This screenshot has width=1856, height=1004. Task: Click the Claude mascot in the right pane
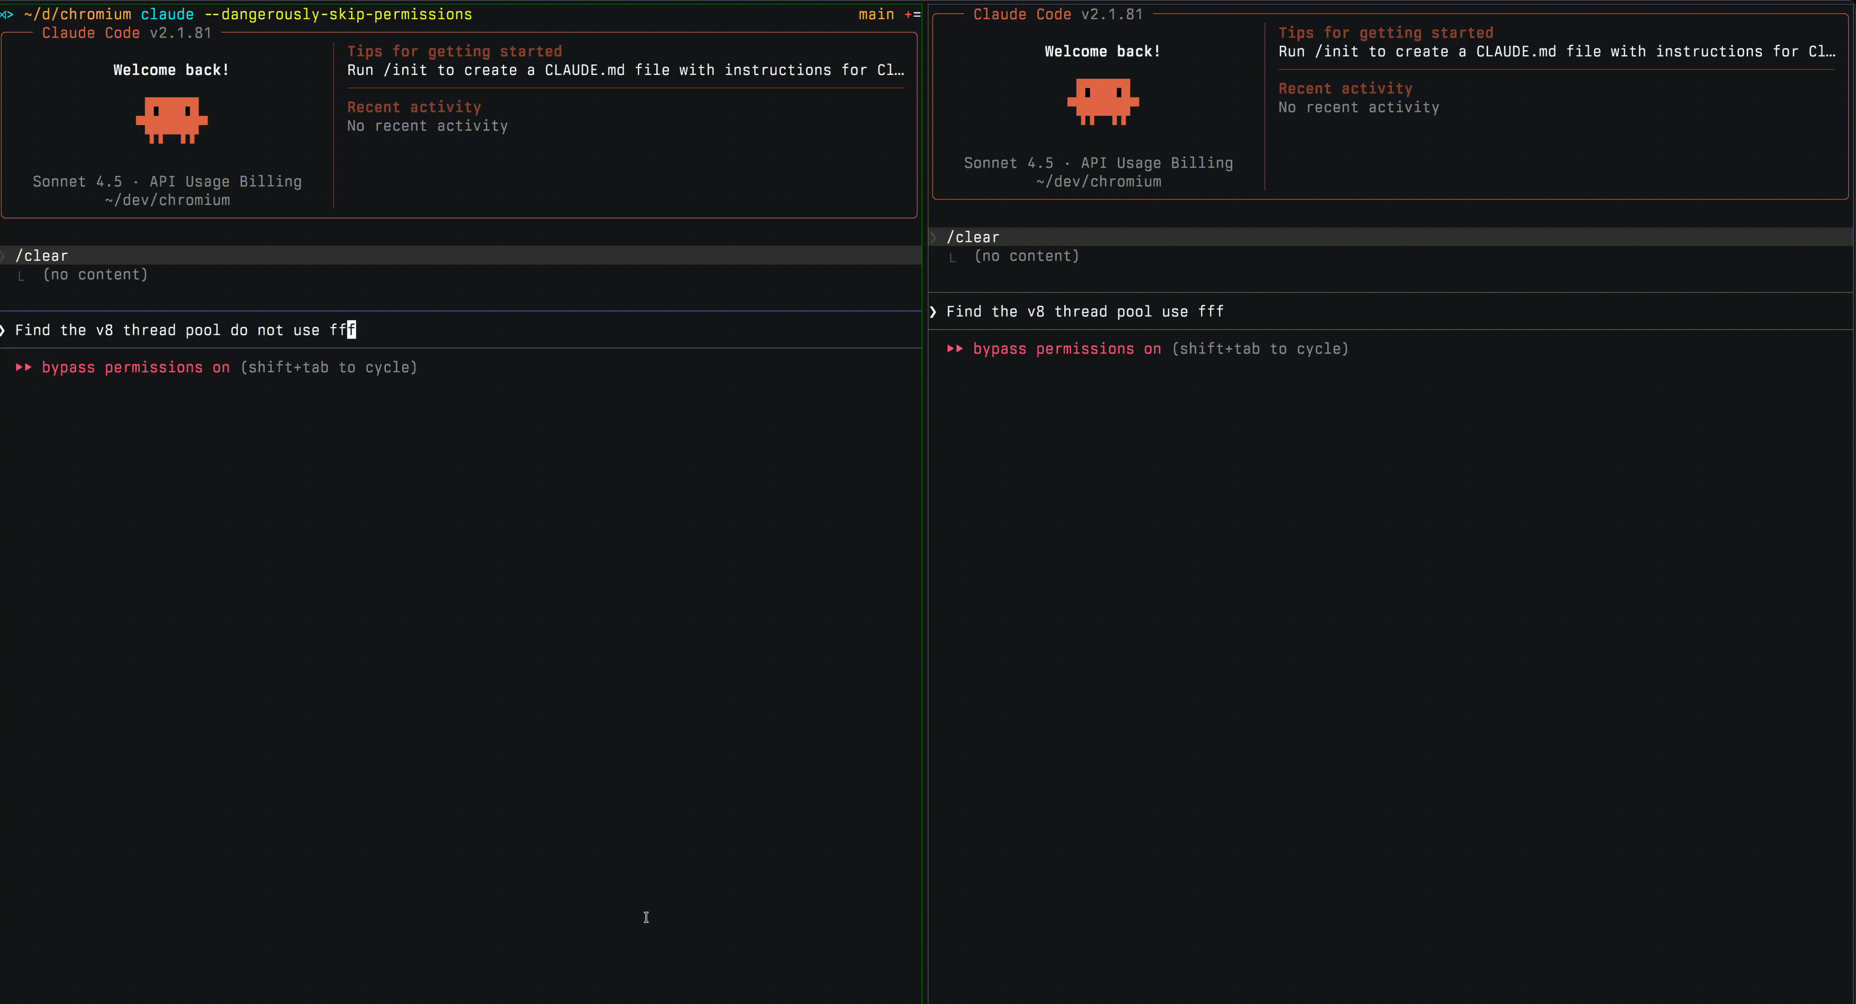pos(1103,101)
